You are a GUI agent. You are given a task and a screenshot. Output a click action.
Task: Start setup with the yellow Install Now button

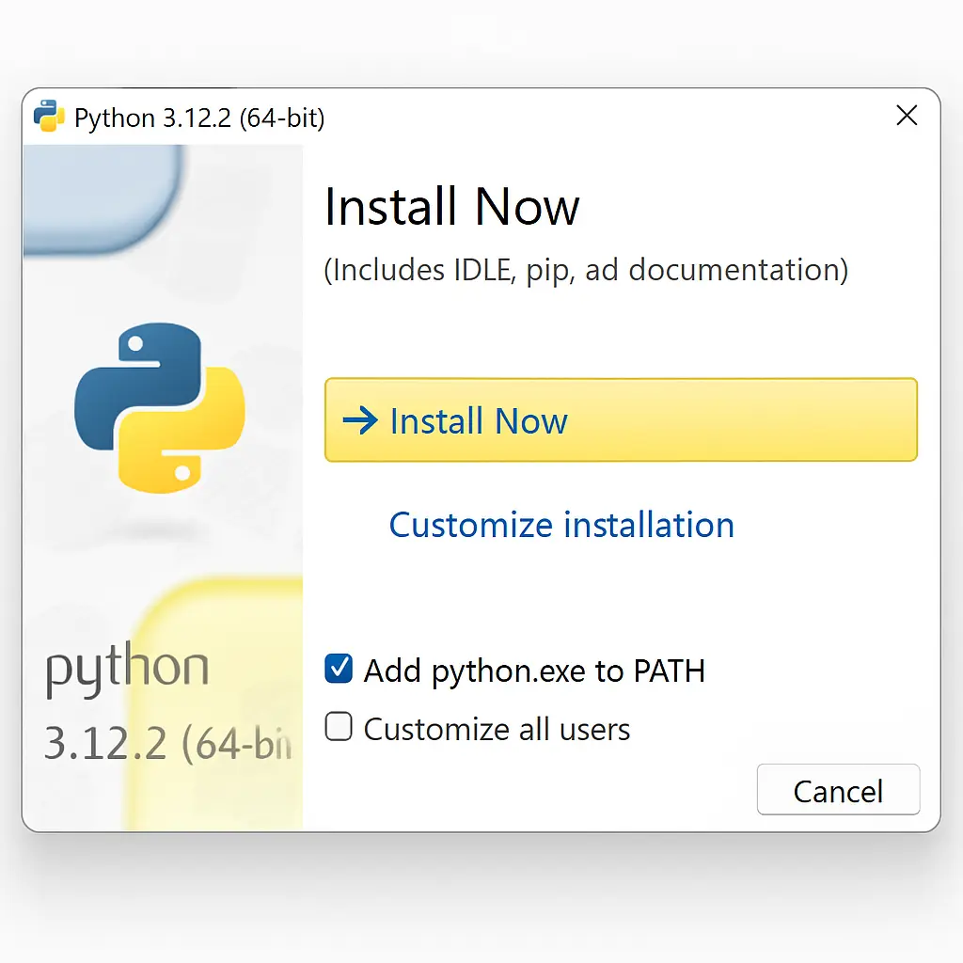pos(621,420)
